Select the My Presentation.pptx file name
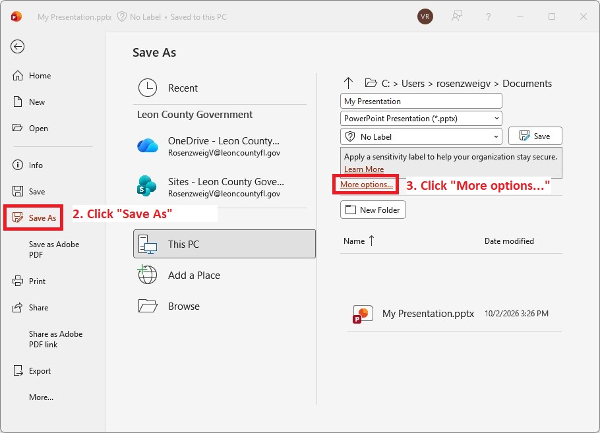This screenshot has width=600, height=433. click(x=428, y=314)
